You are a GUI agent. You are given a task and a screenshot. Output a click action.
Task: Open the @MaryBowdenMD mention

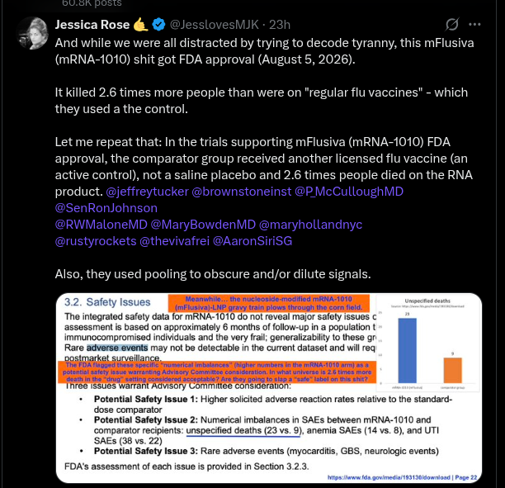pyautogui.click(x=203, y=225)
